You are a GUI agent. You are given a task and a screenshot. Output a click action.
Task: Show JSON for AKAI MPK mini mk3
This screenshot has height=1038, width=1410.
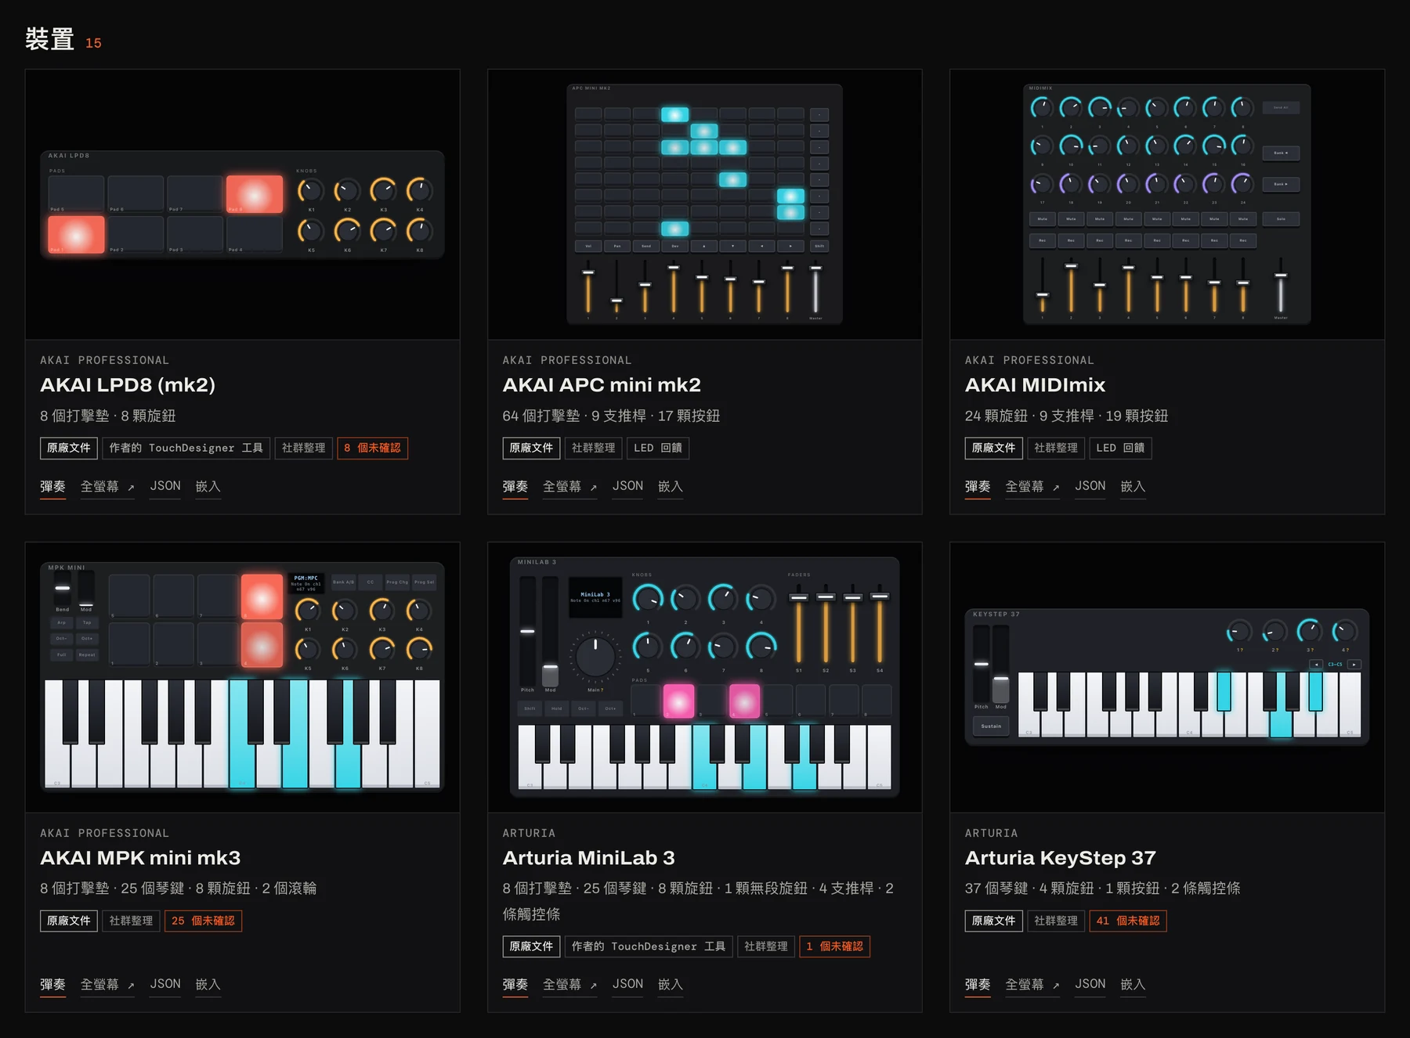(165, 984)
